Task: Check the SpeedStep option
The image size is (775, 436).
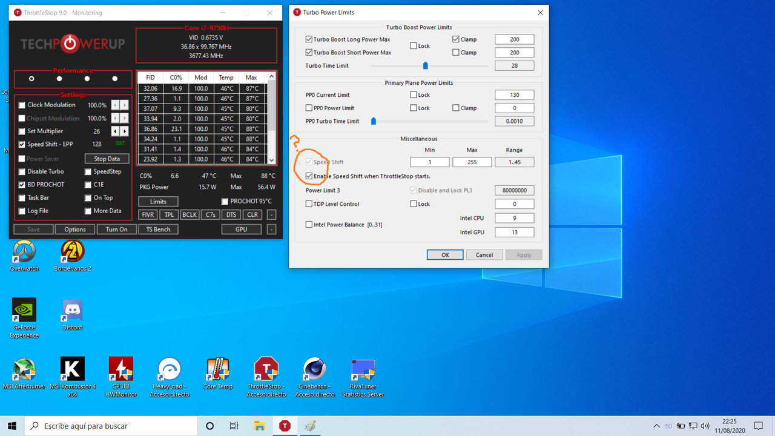Action: pos(88,171)
